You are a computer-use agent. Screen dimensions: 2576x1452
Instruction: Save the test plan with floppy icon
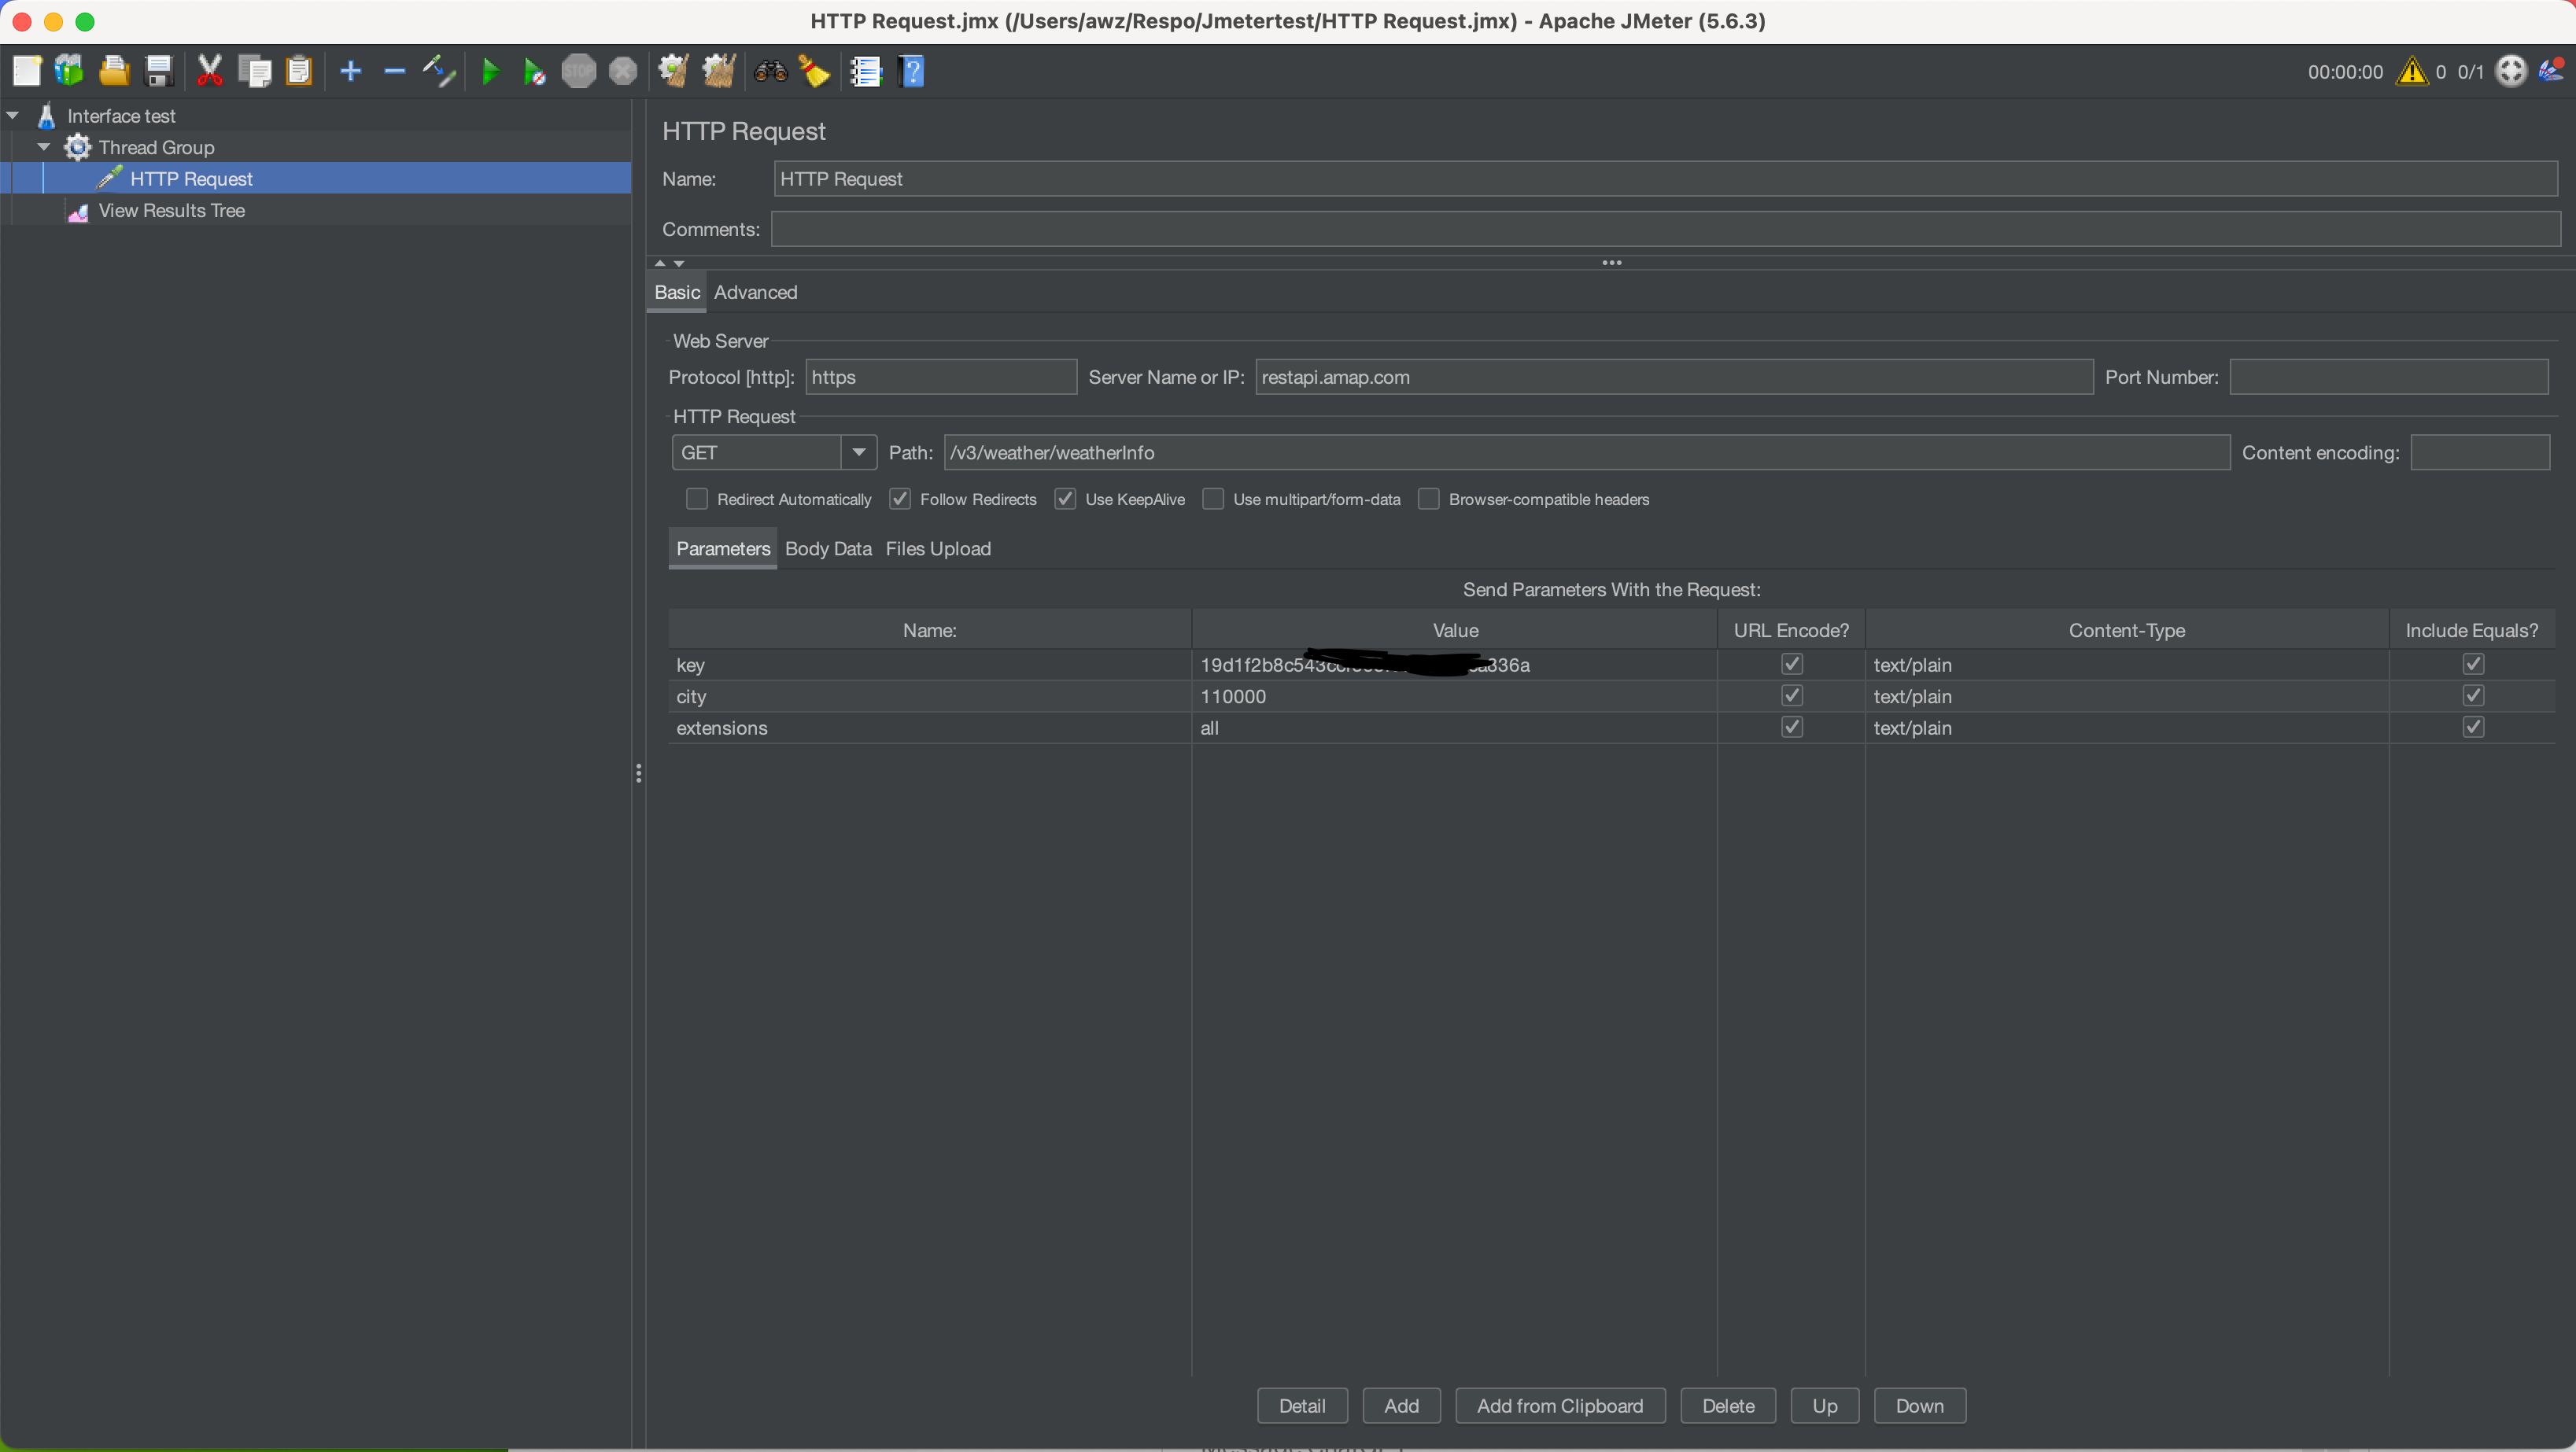pyautogui.click(x=159, y=71)
